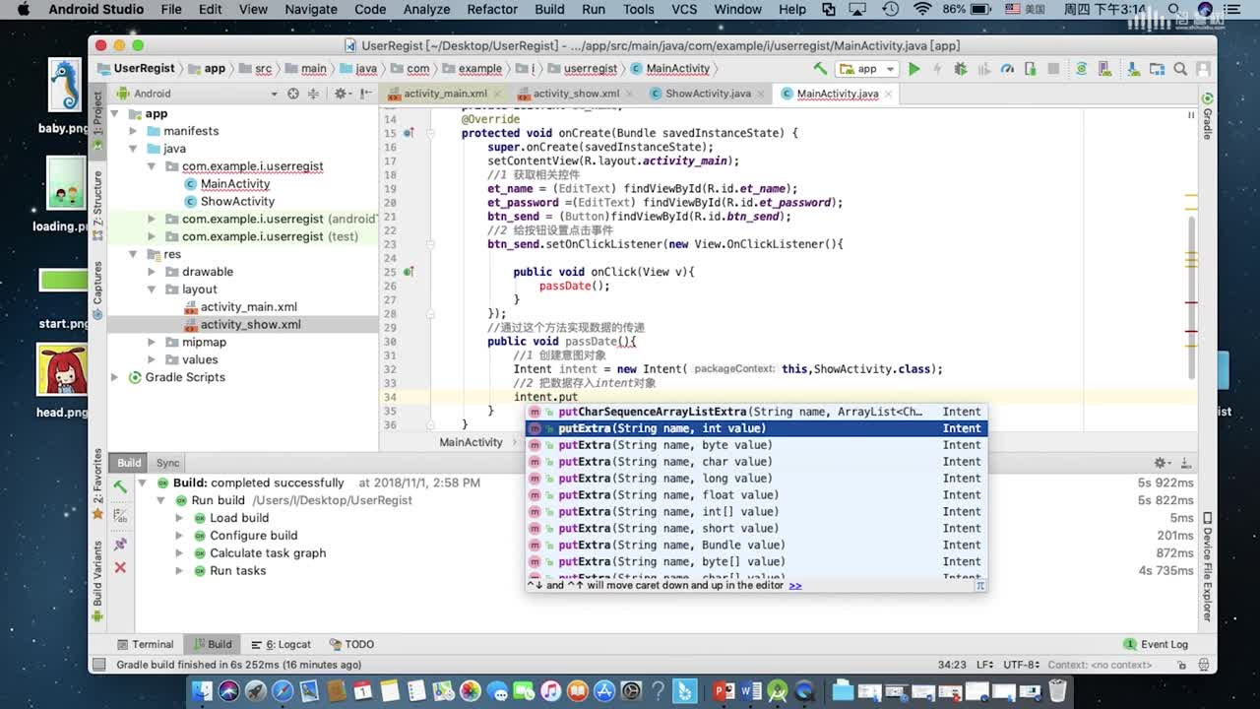The image size is (1260, 709).
Task: Close the MainActivity.java editor tab
Action: [x=888, y=94]
